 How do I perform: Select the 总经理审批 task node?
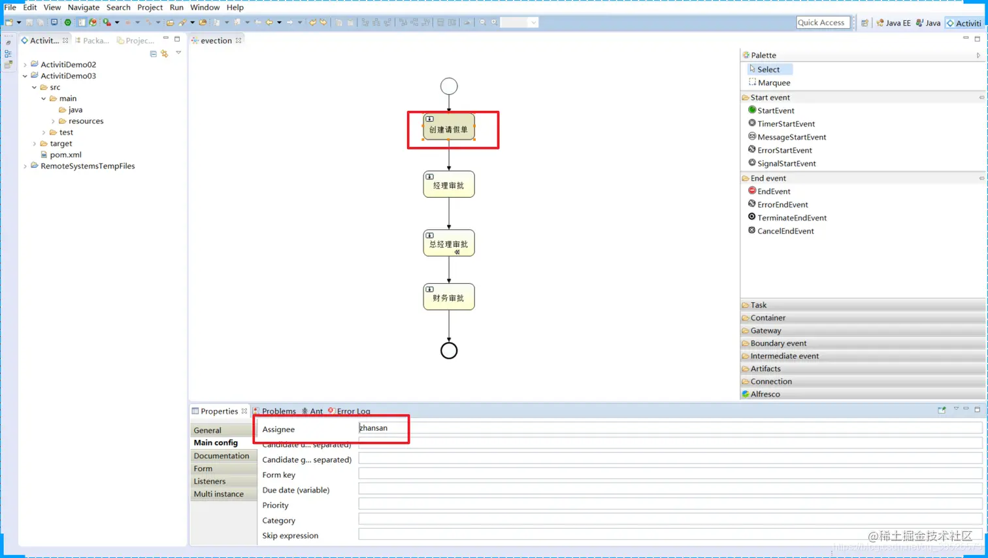tap(449, 243)
